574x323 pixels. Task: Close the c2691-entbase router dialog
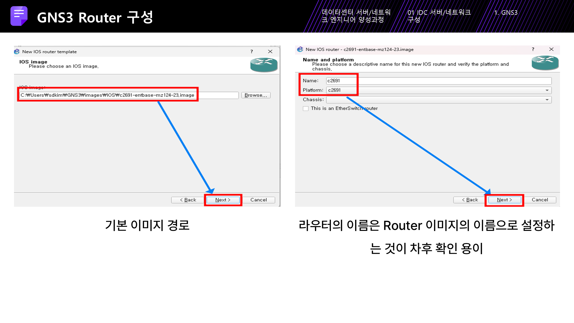coord(551,49)
